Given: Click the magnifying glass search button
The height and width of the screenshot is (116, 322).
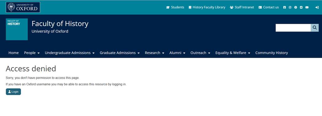Looking at the screenshot, I should tap(315, 28).
